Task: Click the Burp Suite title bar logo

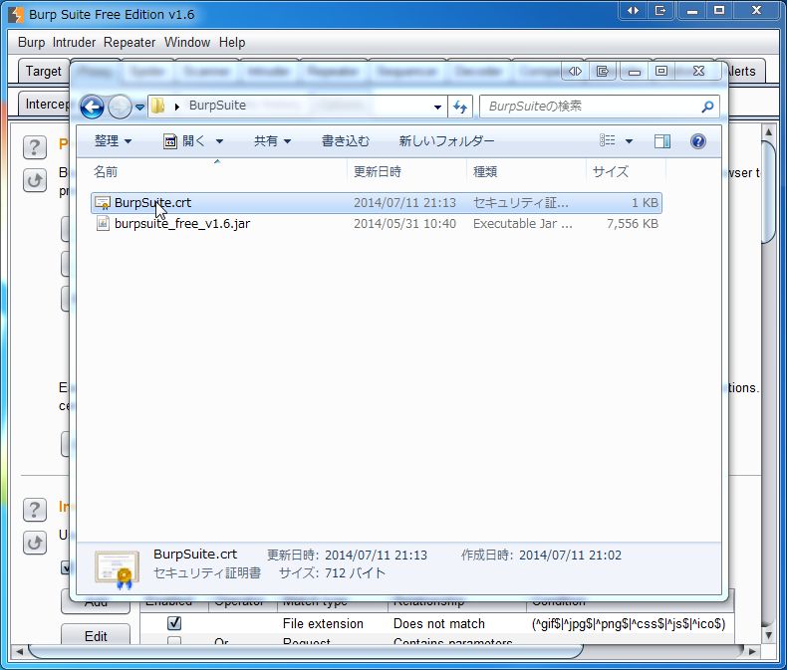Action: (x=16, y=14)
